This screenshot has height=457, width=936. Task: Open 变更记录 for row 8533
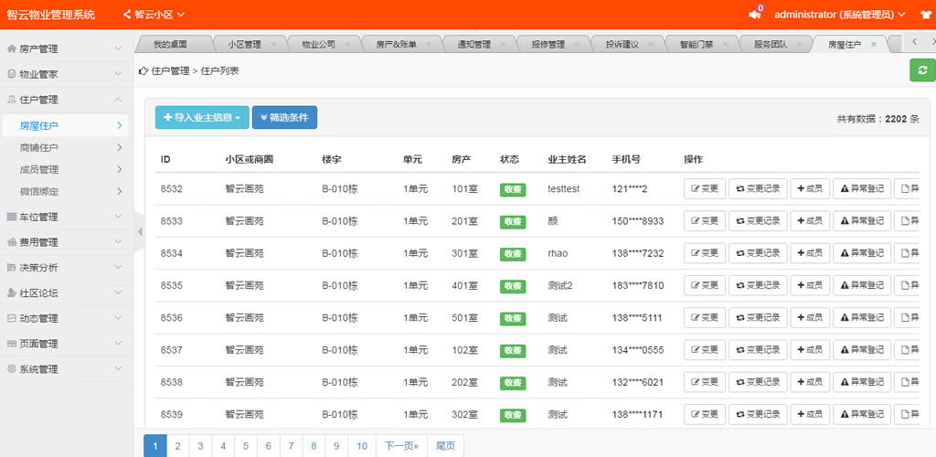pyautogui.click(x=758, y=221)
